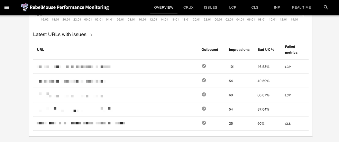The image size is (339, 142).
Task: Select the 60 impressions value
Action: coord(231,95)
